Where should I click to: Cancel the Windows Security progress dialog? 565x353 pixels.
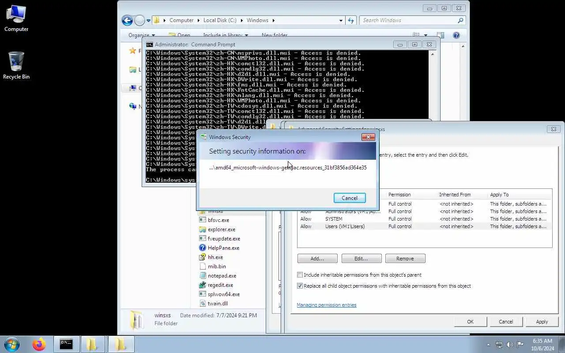click(x=350, y=198)
